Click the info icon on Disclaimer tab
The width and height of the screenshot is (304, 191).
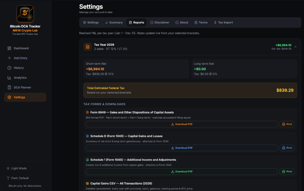coord(152,23)
